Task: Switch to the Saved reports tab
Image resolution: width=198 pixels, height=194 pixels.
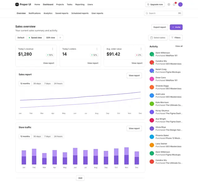Action: click(x=62, y=13)
